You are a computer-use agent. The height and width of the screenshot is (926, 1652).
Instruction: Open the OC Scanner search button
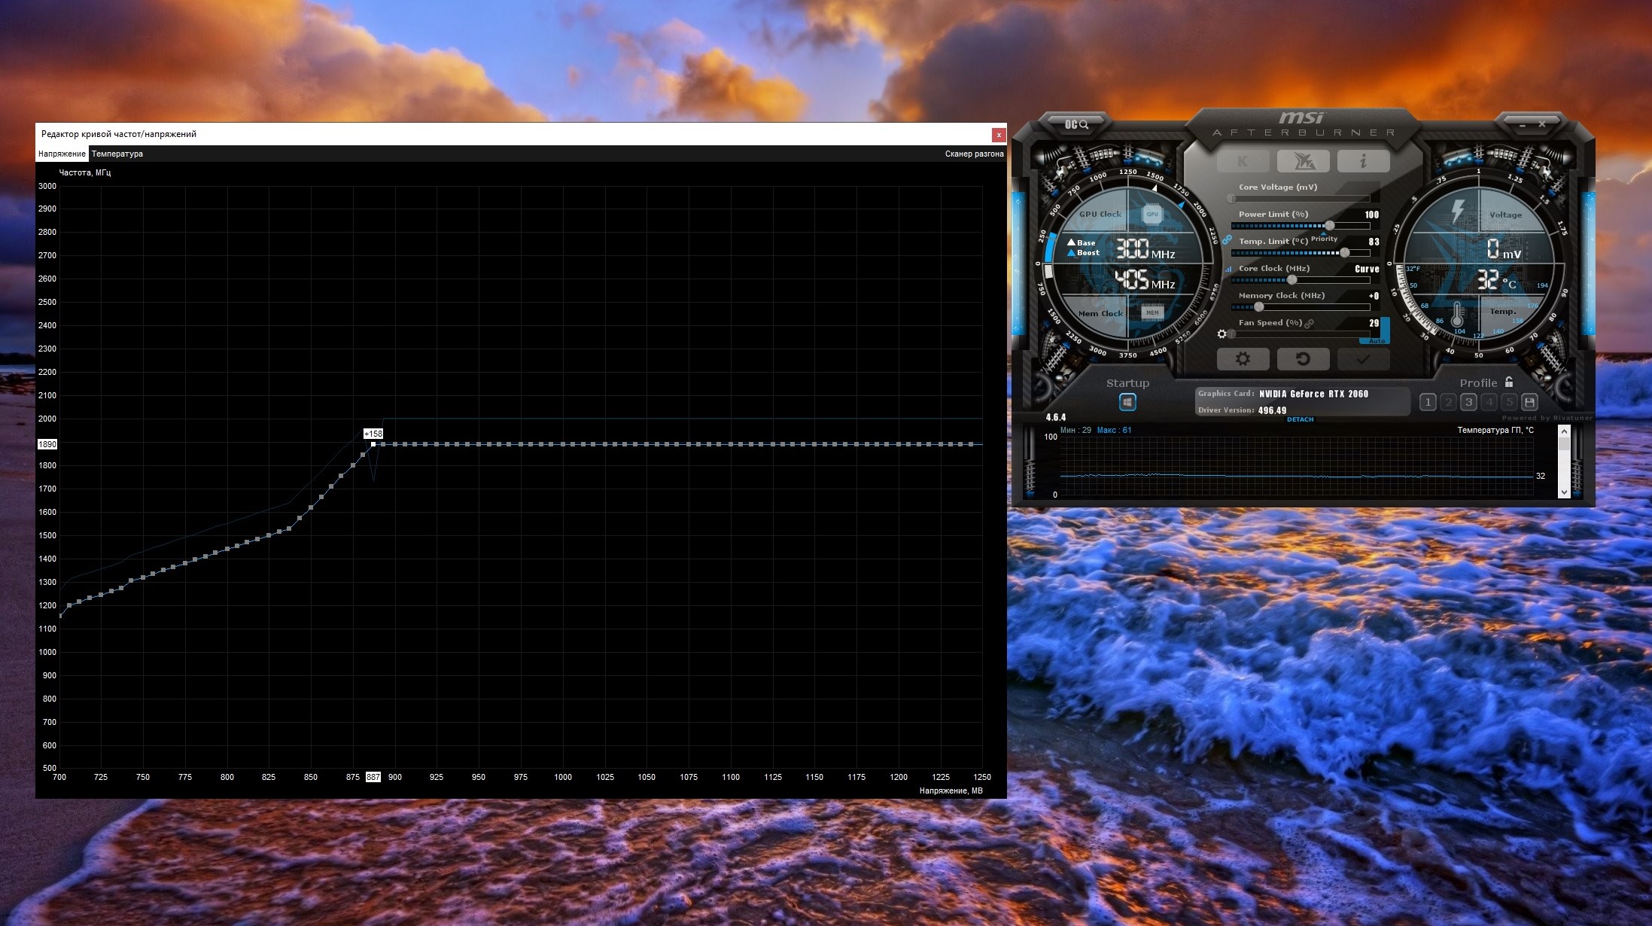1077,124
